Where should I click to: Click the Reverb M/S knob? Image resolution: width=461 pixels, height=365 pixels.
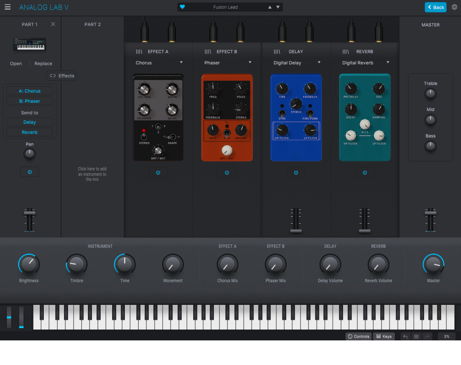[x=365, y=124]
